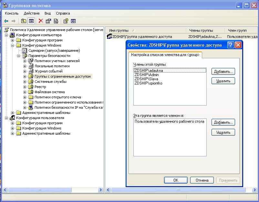Select ZDSHIP\Группа удаленного доступа list row
The width and height of the screenshot is (259, 202).
(x=182, y=37)
